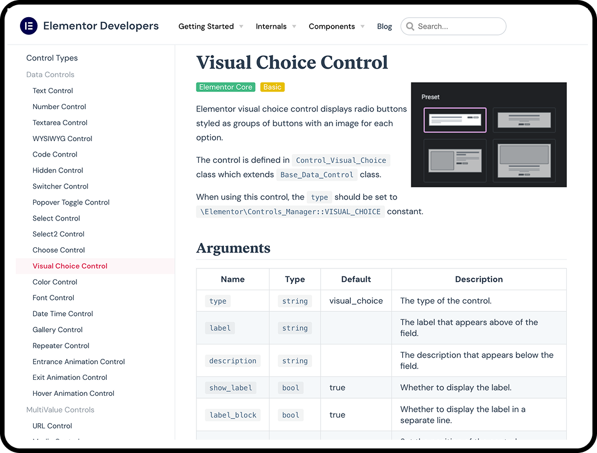Open Internals menu
This screenshot has width=597, height=453.
click(x=271, y=26)
